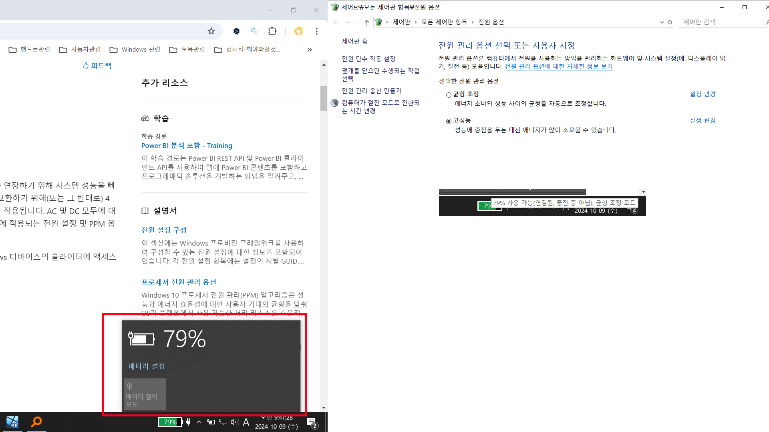Go back in Control Panel window

336,22
